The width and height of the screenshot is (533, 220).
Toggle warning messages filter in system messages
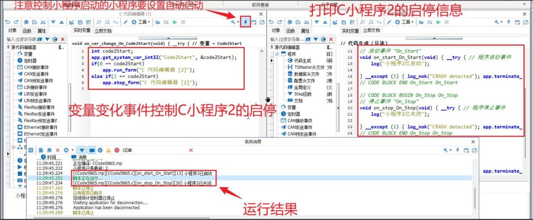(108, 150)
